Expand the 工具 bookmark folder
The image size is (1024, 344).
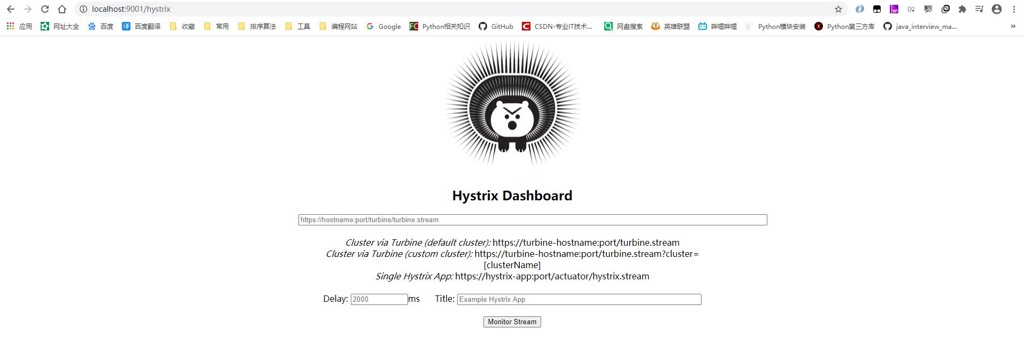[297, 26]
